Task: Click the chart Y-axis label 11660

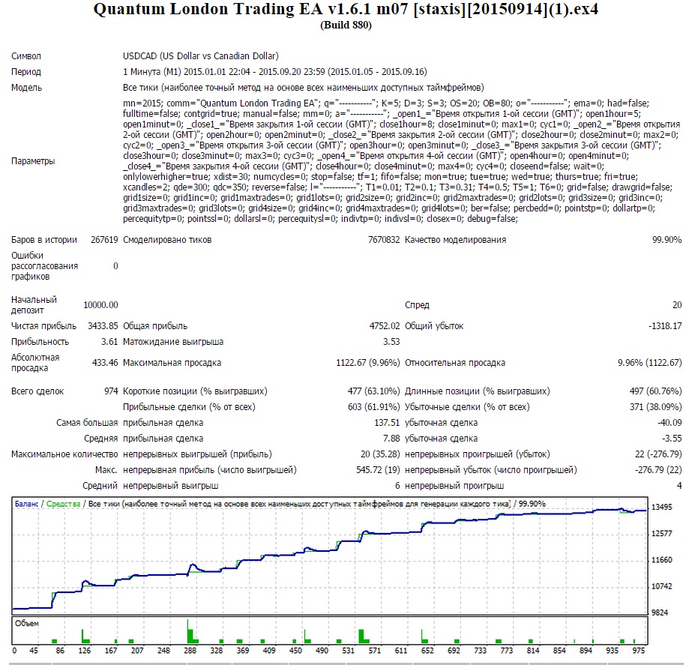Action: point(662,559)
